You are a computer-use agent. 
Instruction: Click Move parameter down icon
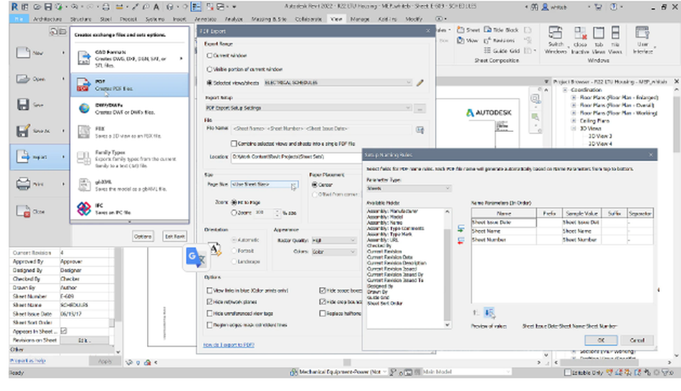(x=489, y=312)
